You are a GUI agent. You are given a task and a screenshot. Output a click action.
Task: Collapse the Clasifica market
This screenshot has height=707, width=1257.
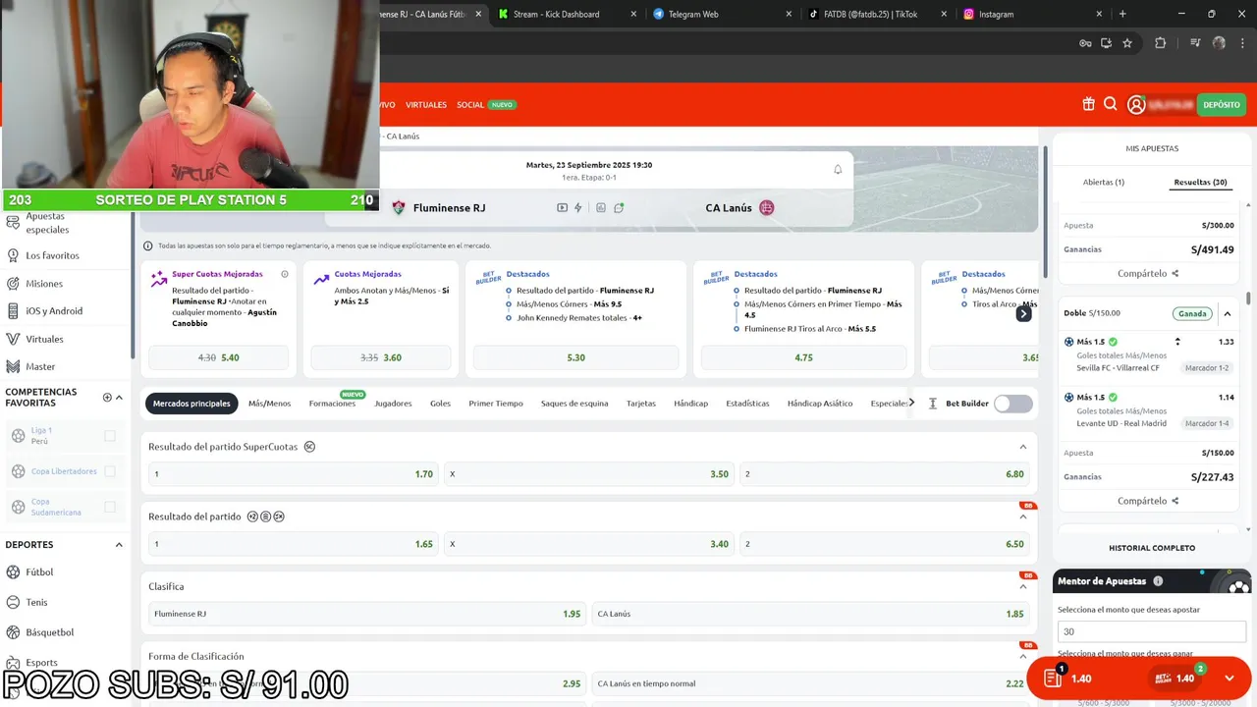[1022, 586]
